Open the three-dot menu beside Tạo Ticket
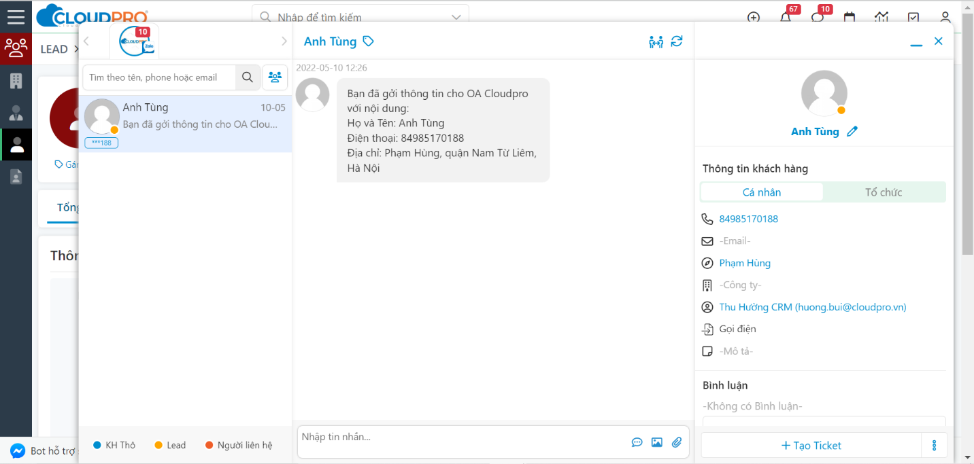The height and width of the screenshot is (464, 974). [934, 446]
